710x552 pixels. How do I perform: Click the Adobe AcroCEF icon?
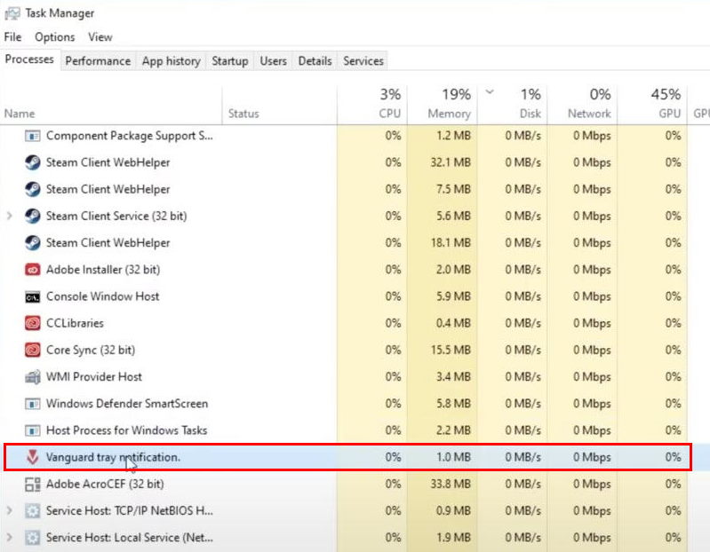click(33, 485)
